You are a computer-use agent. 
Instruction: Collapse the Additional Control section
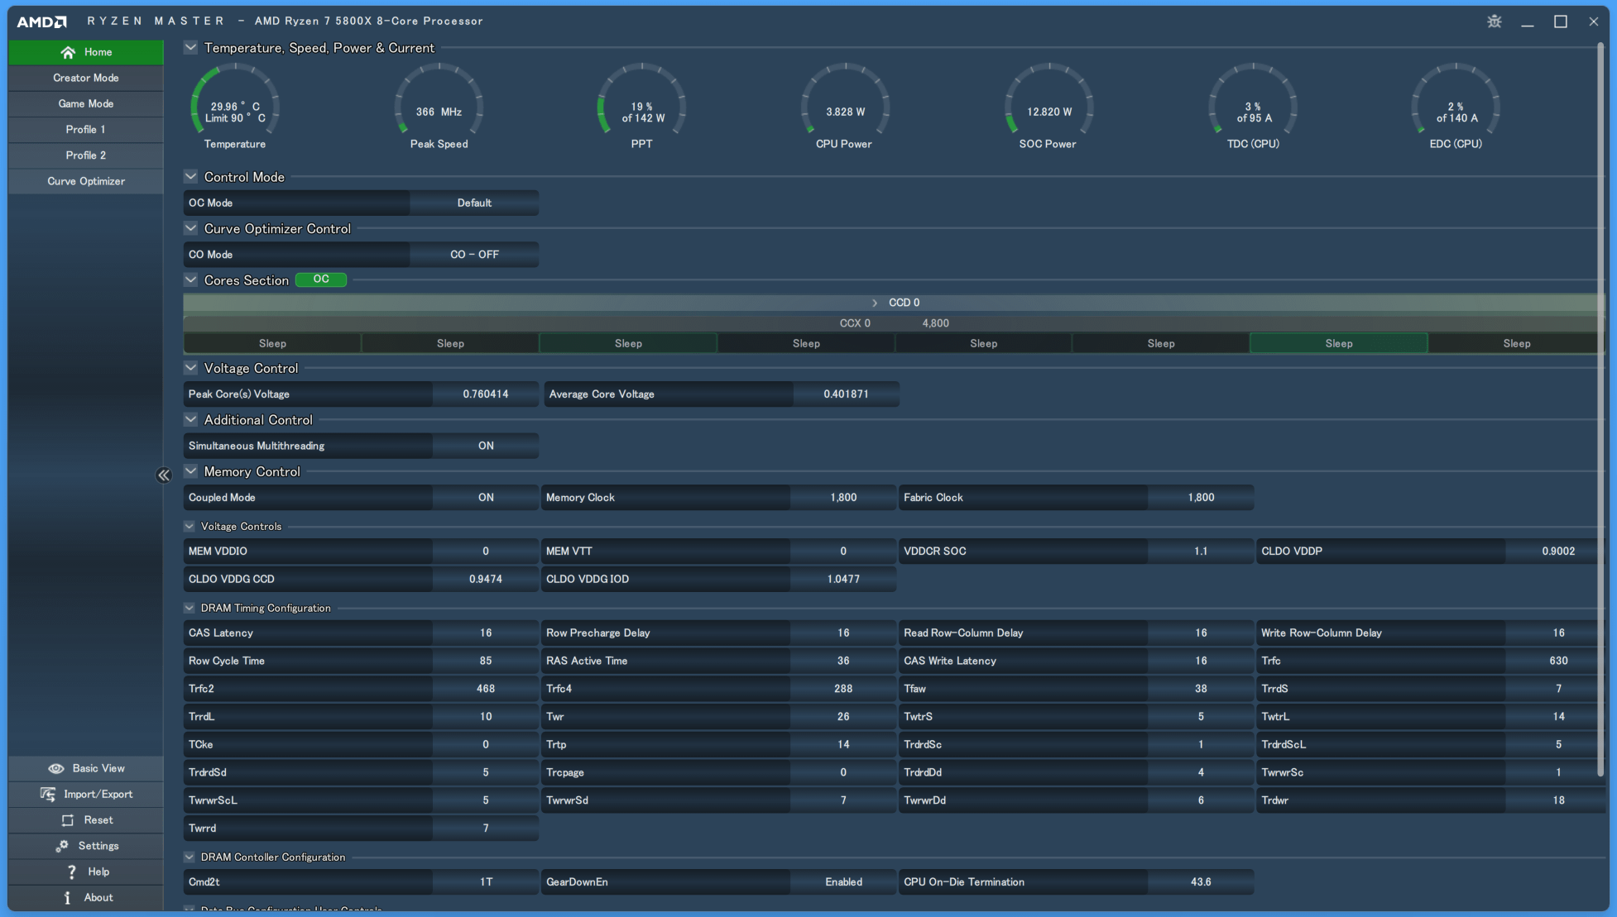(x=191, y=420)
